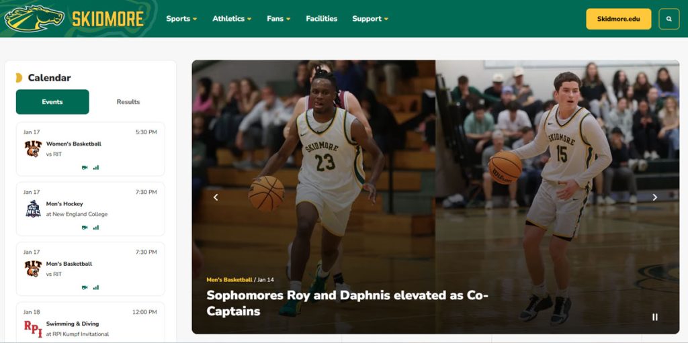Open the Roy and Daphnis Co-Captains headline
The height and width of the screenshot is (343, 688).
pyautogui.click(x=347, y=303)
